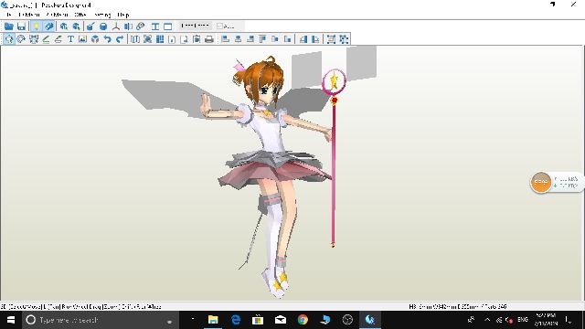Screen dimensions: 585x329
Task: Click the clipboard page settings icon
Action: (x=197, y=38)
